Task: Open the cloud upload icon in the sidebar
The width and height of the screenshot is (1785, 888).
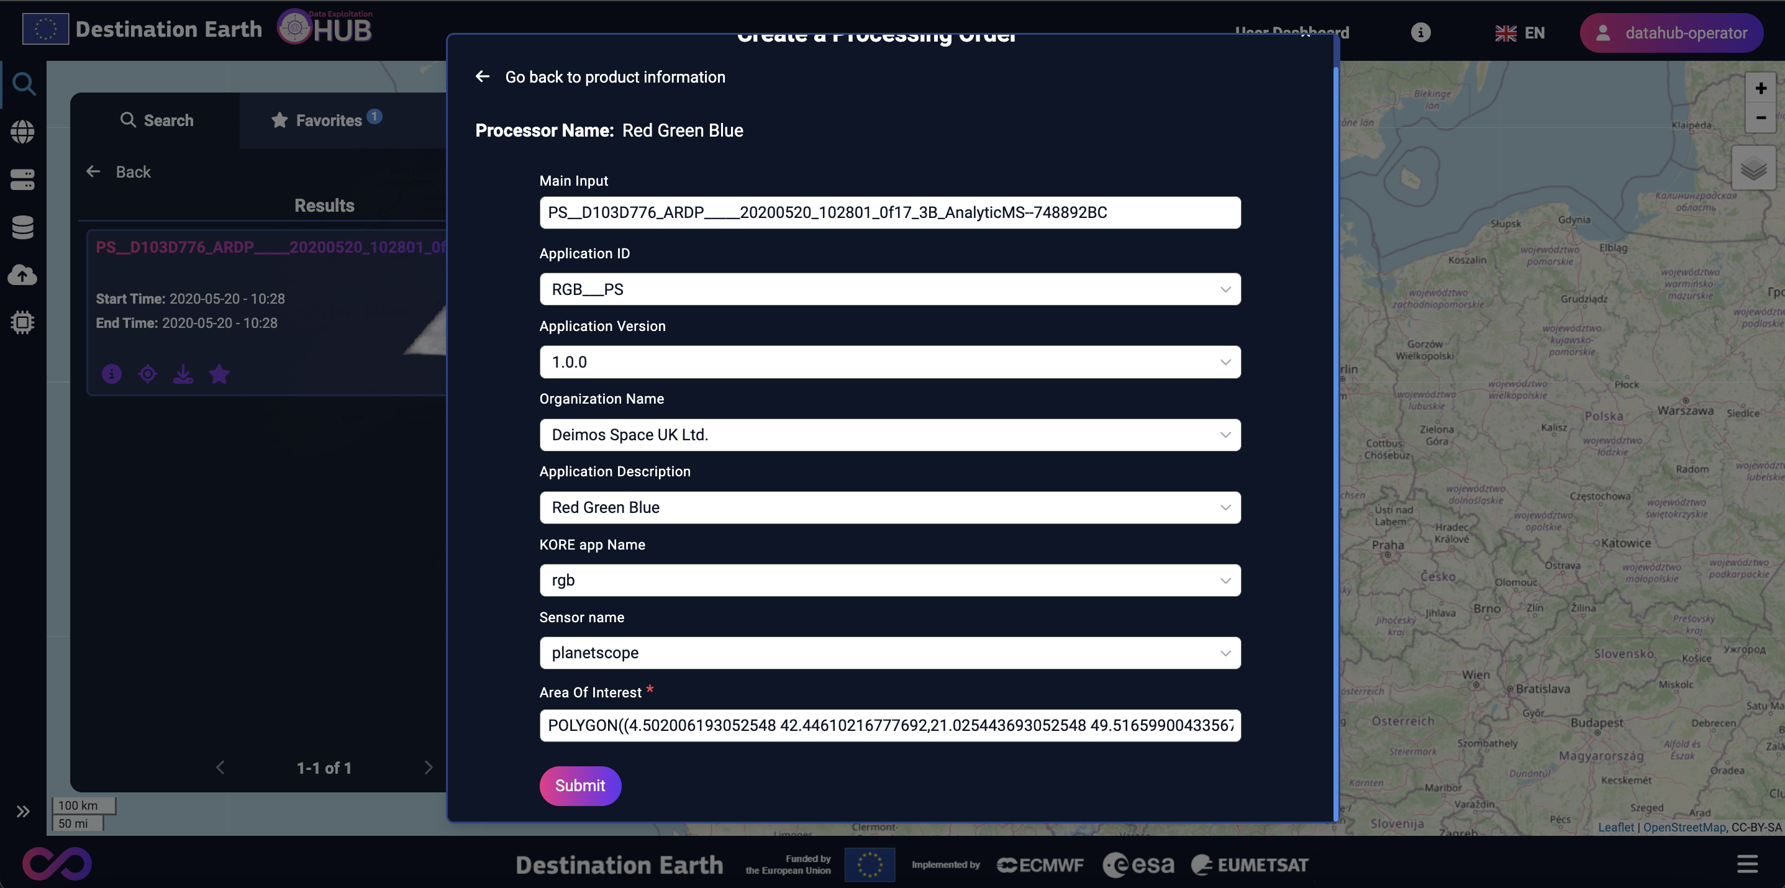Action: [x=23, y=275]
